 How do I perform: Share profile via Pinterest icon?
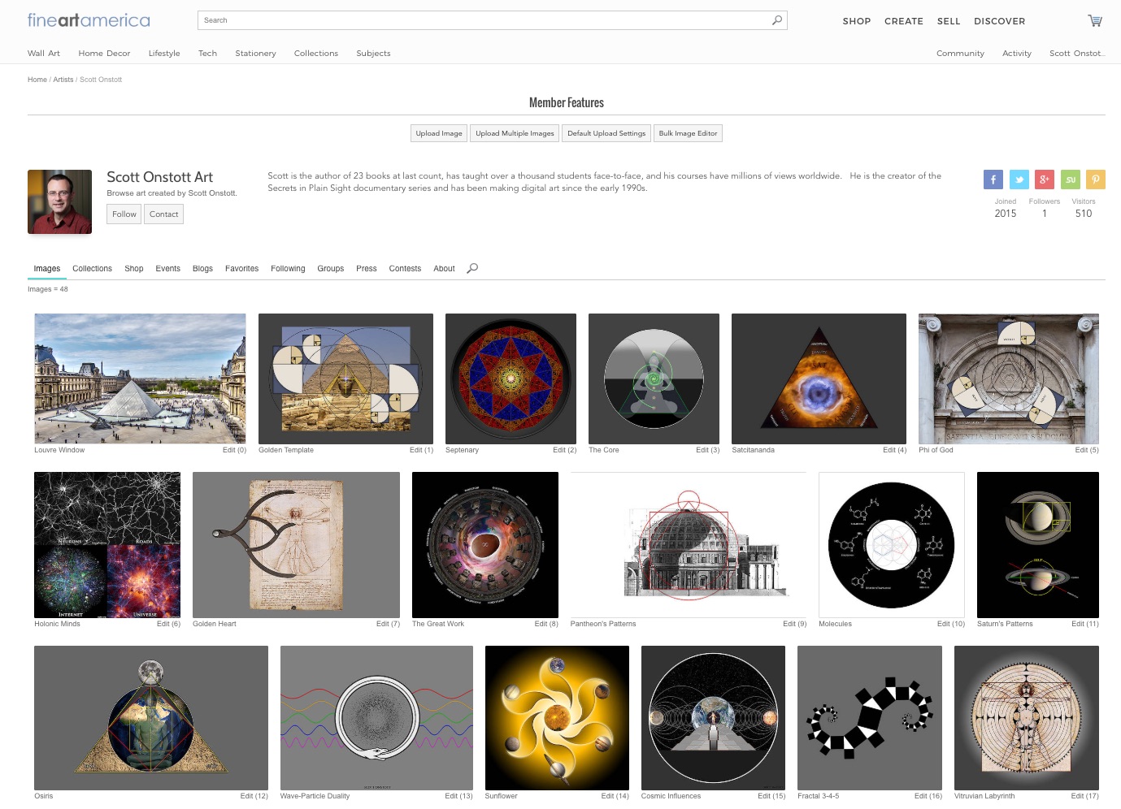tap(1096, 180)
